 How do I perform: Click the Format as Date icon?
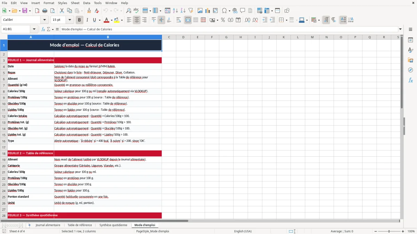(238, 20)
